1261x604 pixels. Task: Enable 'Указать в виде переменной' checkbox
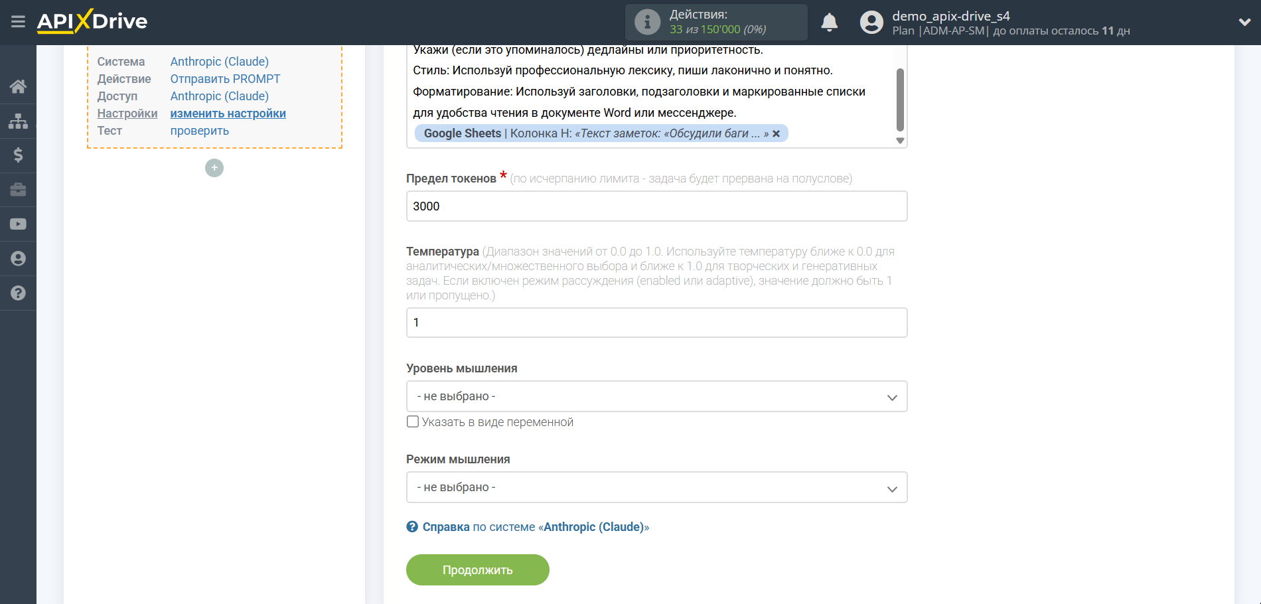413,422
